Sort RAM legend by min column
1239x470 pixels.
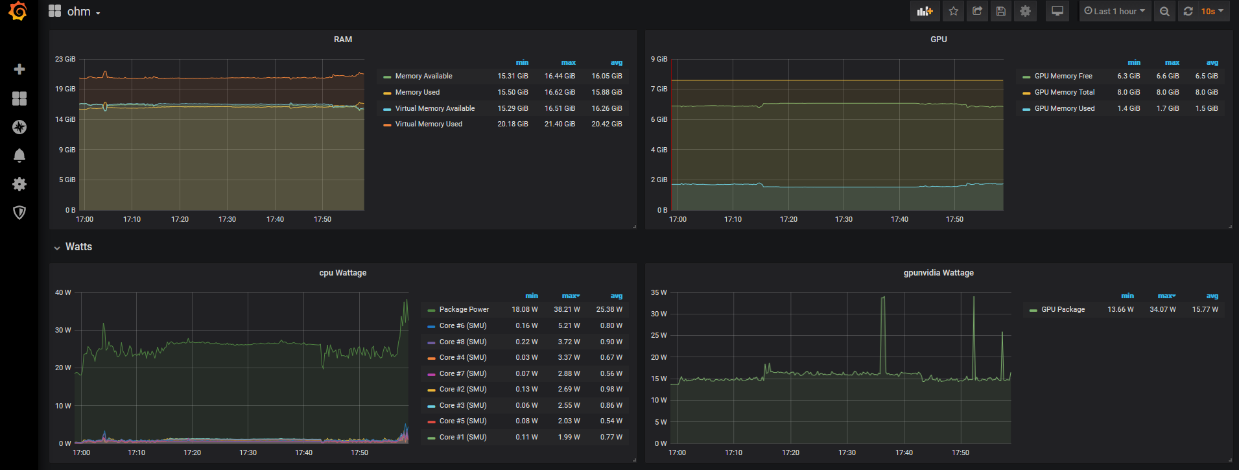coord(522,62)
